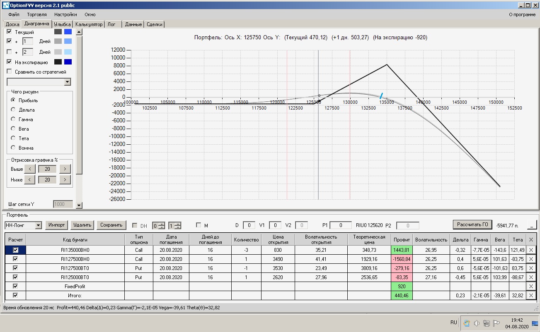The width and height of the screenshot is (540, 332).
Task: Uncheck Расчет for FixedProfit row
Action: pos(16,286)
